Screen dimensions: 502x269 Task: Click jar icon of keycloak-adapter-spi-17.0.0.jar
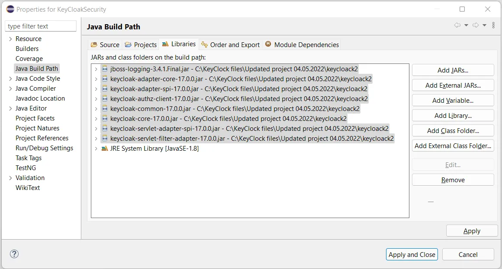[105, 89]
